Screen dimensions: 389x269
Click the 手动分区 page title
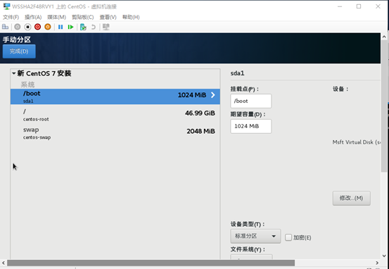17,39
